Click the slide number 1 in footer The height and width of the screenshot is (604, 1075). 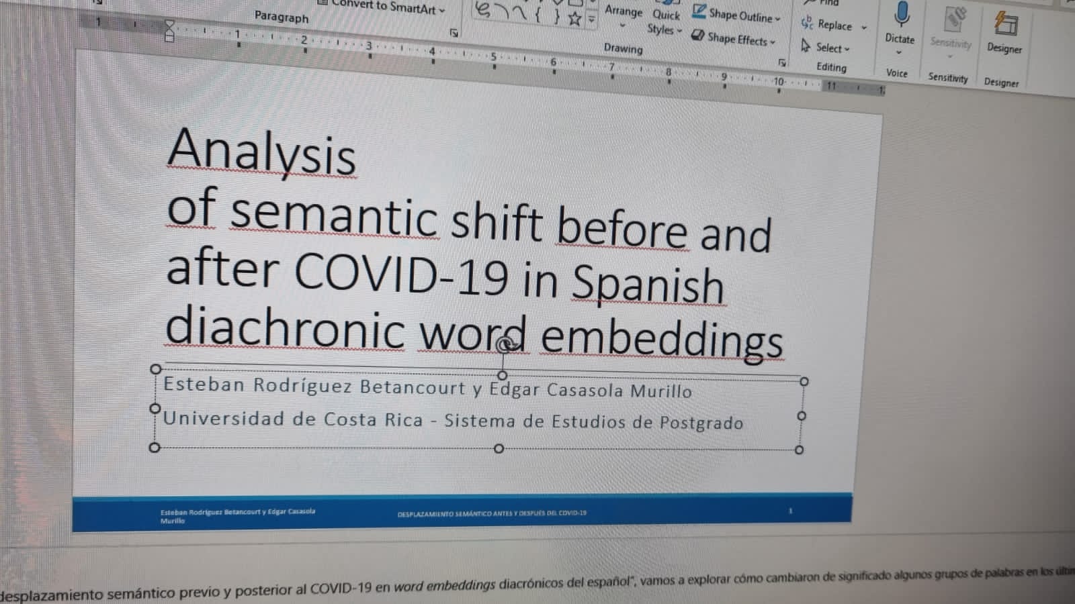790,511
